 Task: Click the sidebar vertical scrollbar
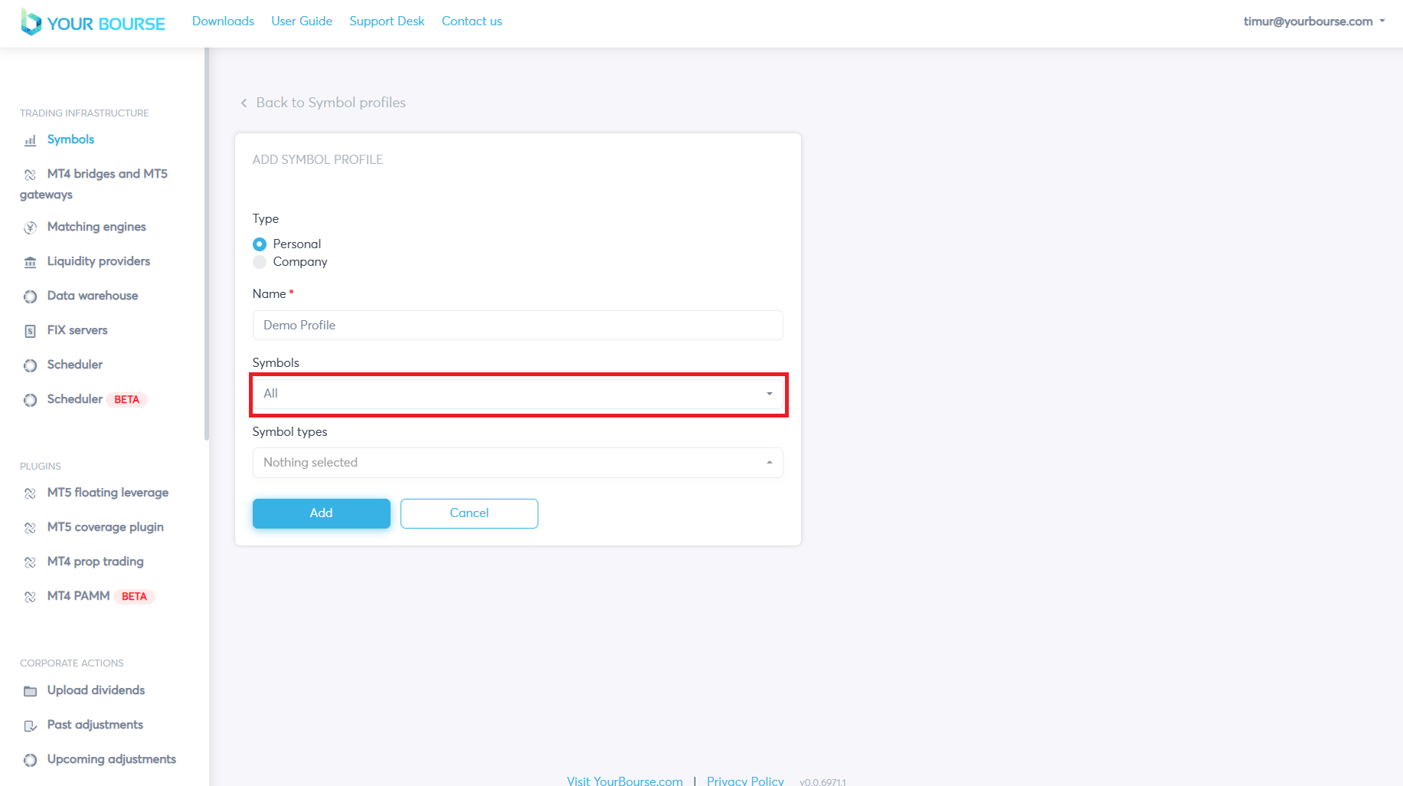pyautogui.click(x=207, y=244)
